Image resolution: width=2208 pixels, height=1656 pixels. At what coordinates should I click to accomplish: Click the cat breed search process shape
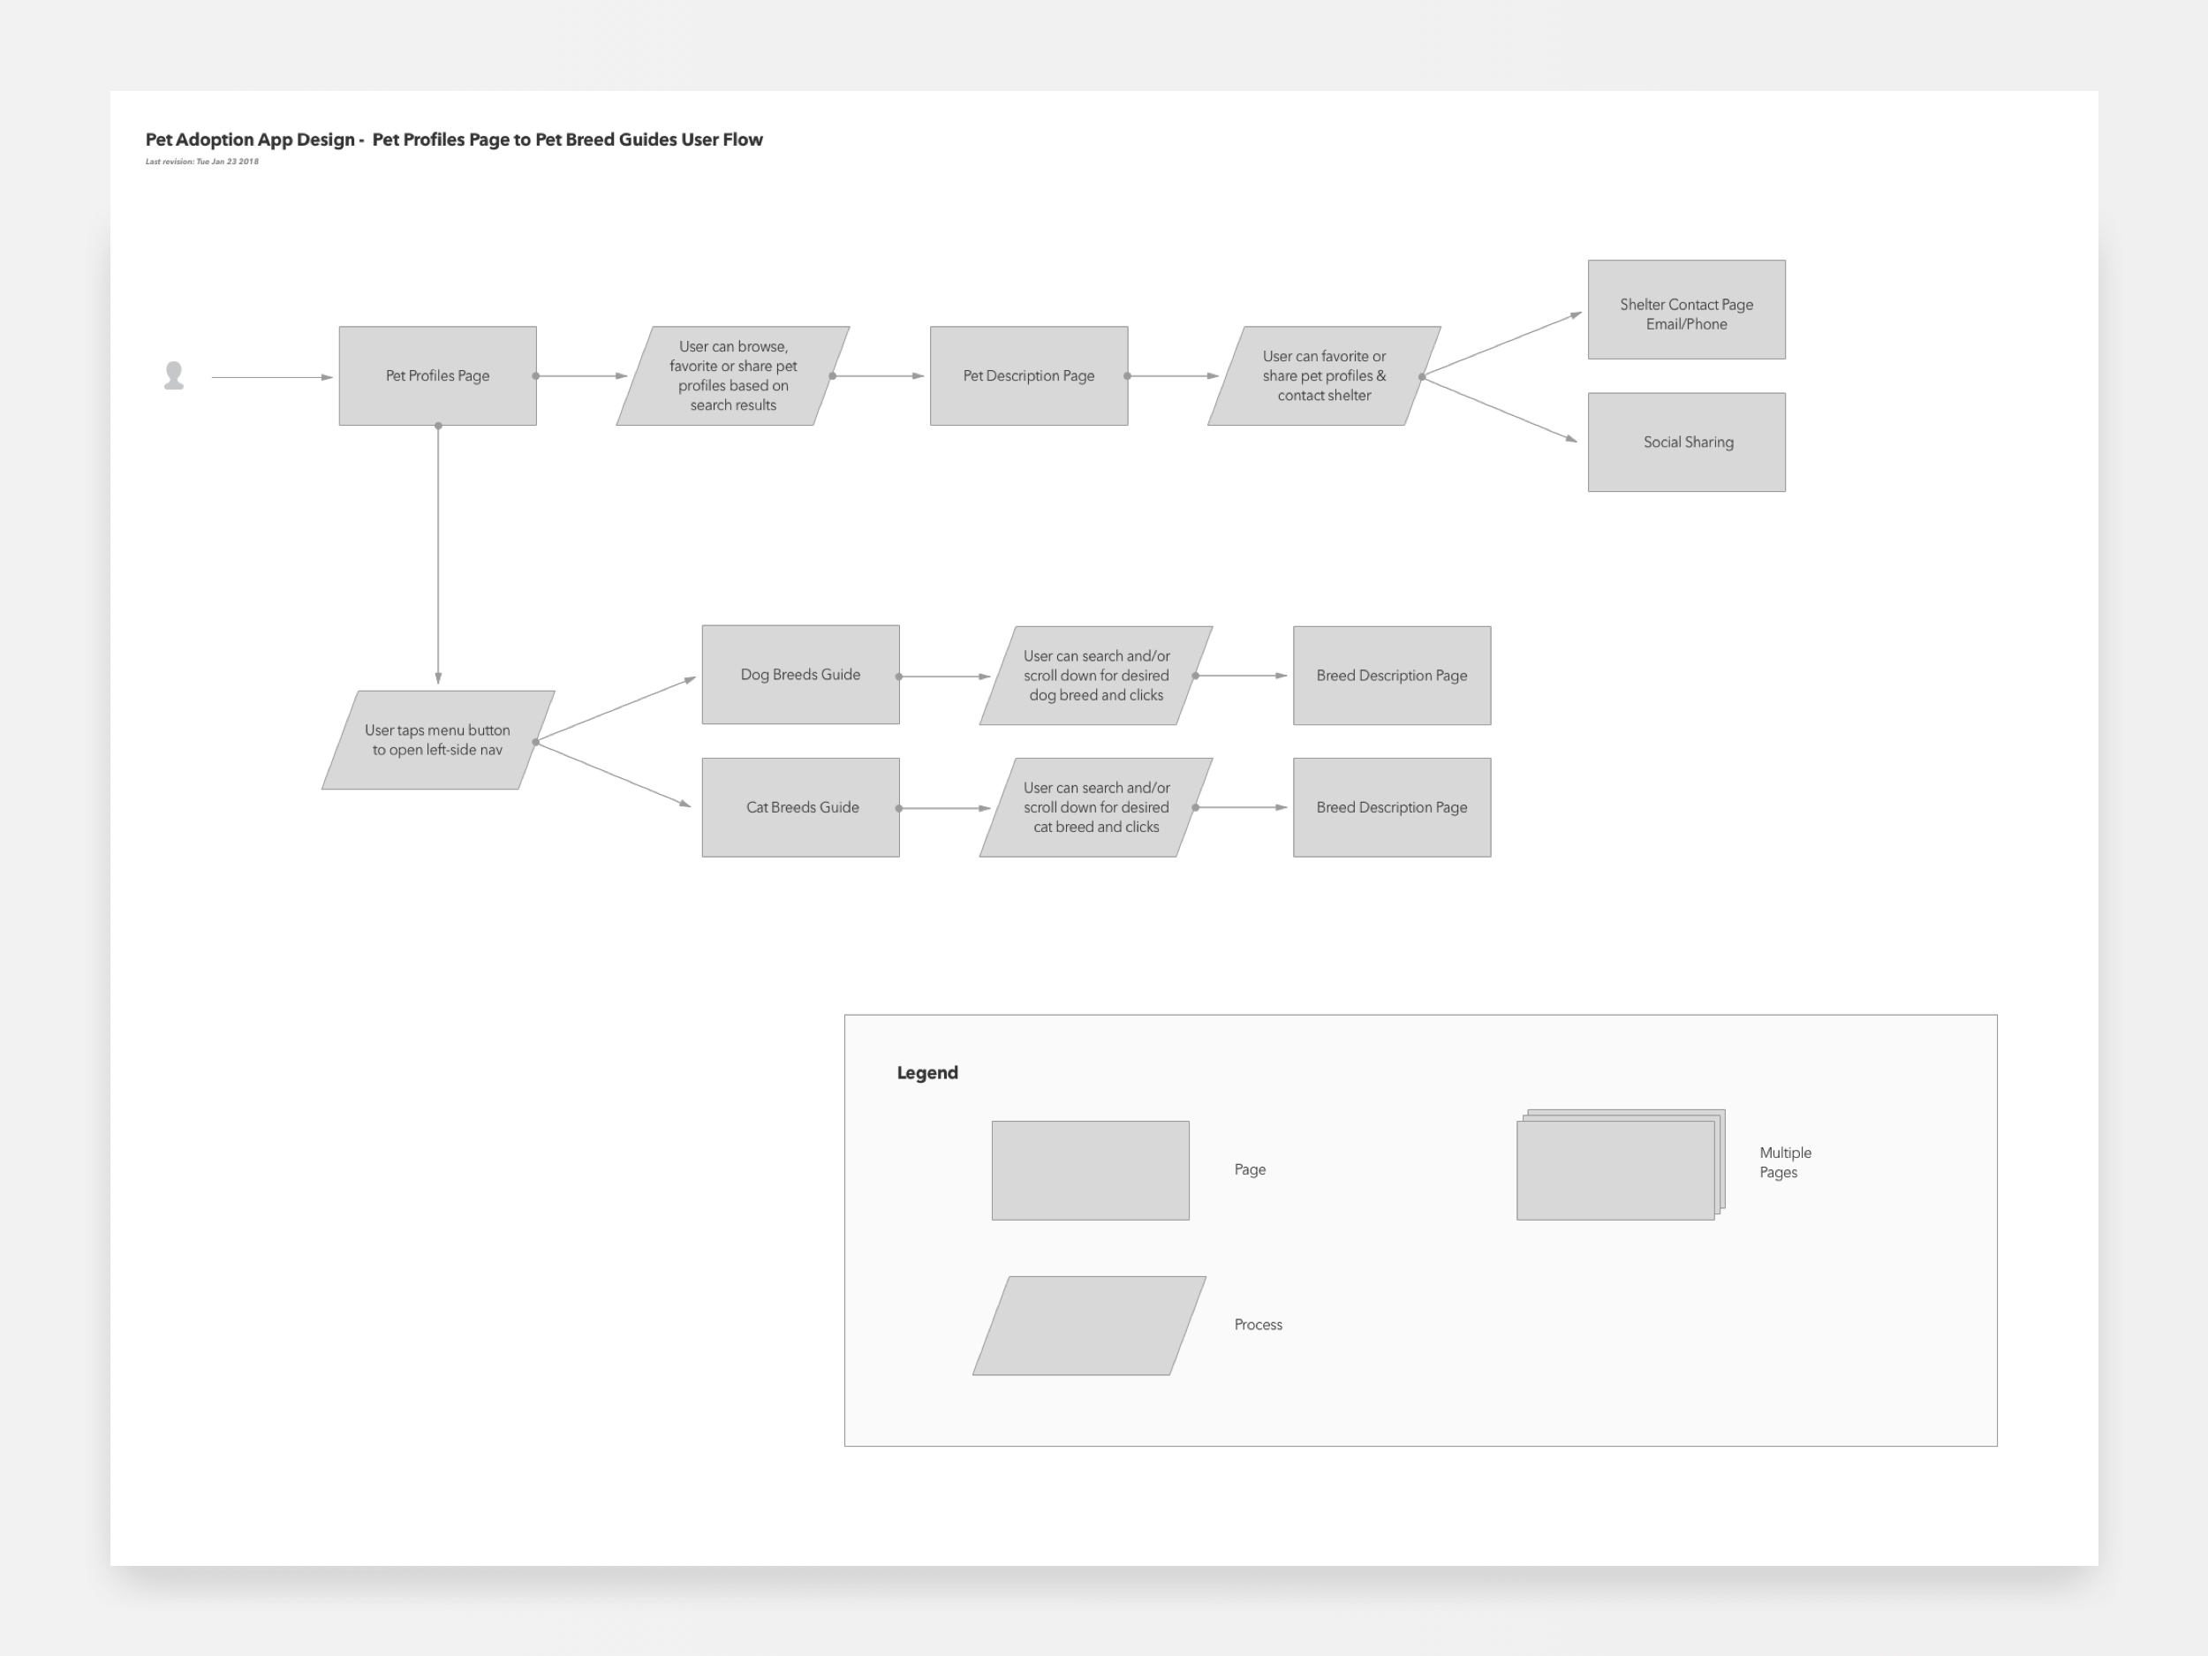point(1095,807)
